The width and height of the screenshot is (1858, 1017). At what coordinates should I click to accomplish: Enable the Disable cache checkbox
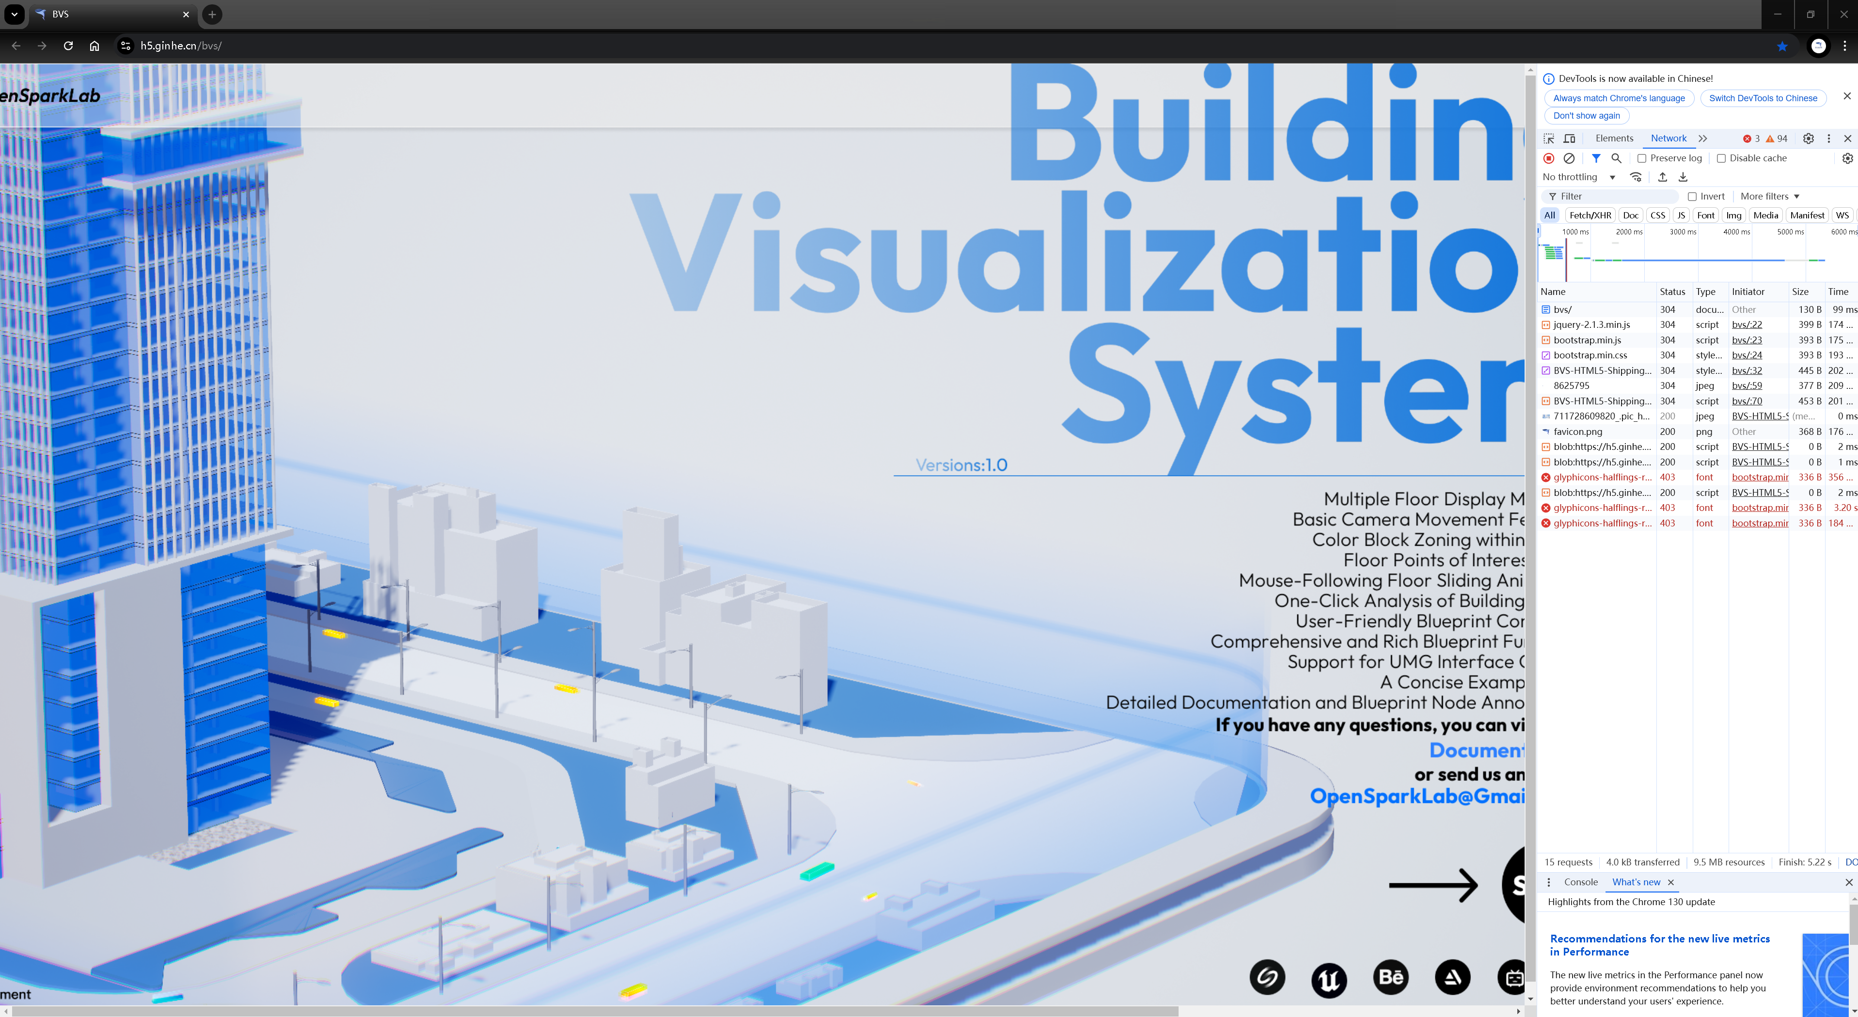[x=1721, y=158]
